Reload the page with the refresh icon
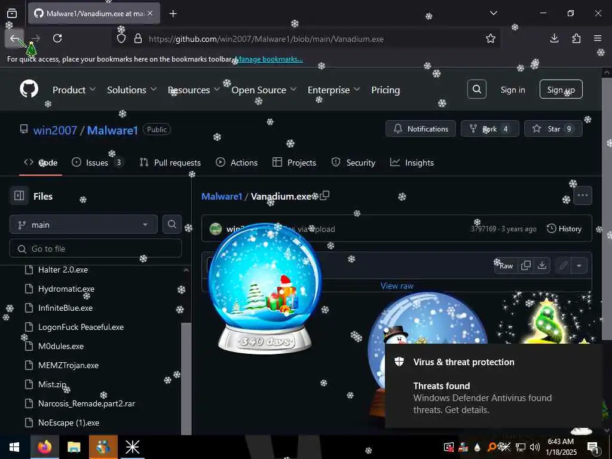This screenshot has height=459, width=612. pos(57,38)
